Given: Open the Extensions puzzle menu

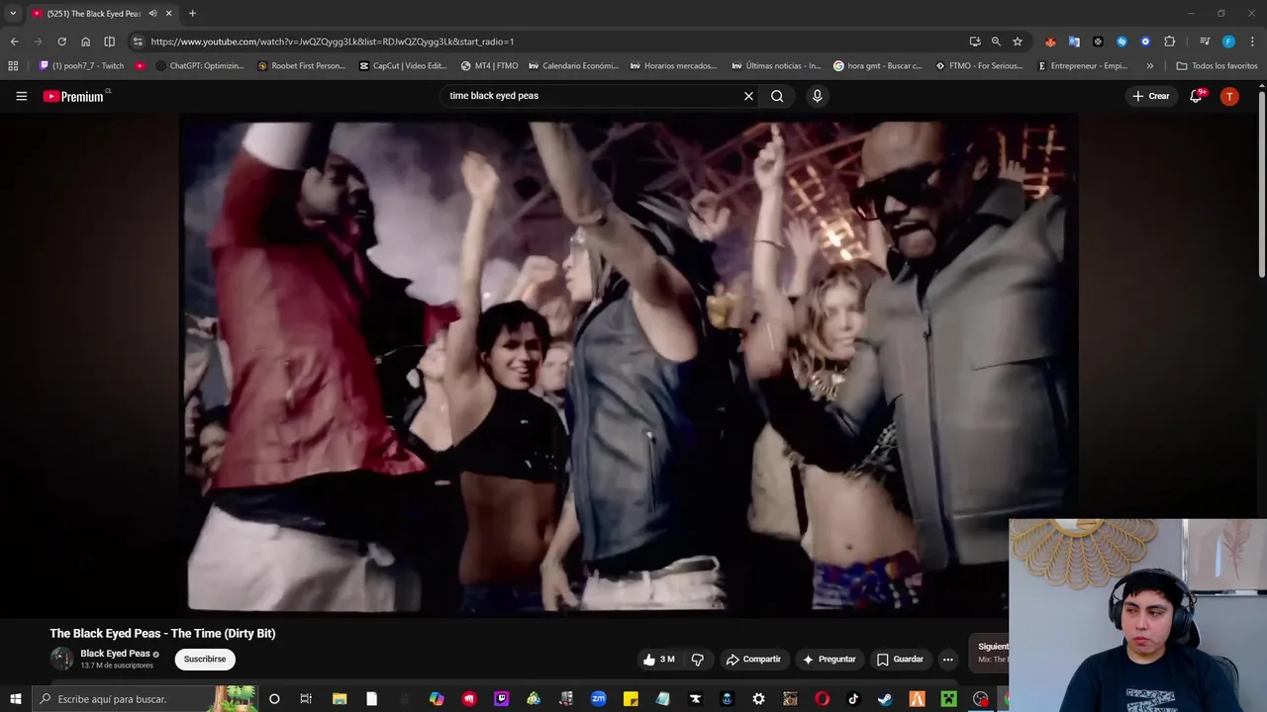Looking at the screenshot, I should 1169,42.
